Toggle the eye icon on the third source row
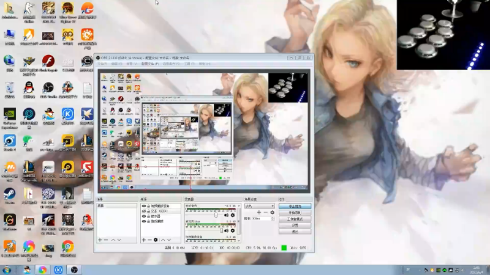The height and width of the screenshot is (275, 490). click(x=144, y=216)
